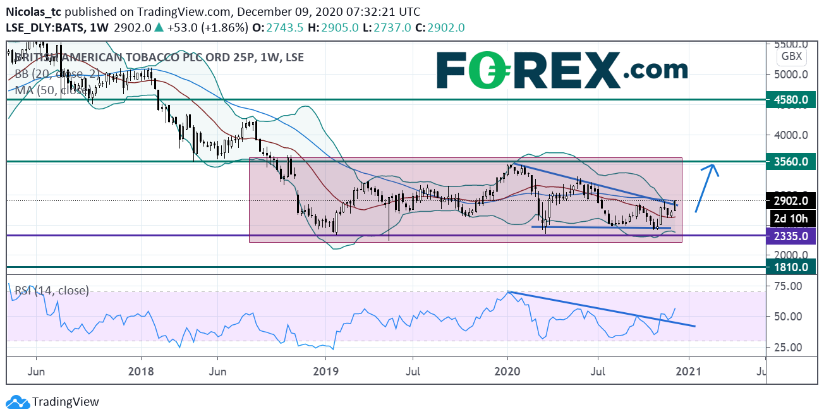The image size is (824, 419).
Task: Click the 4580.0 green price label
Action: click(x=791, y=100)
